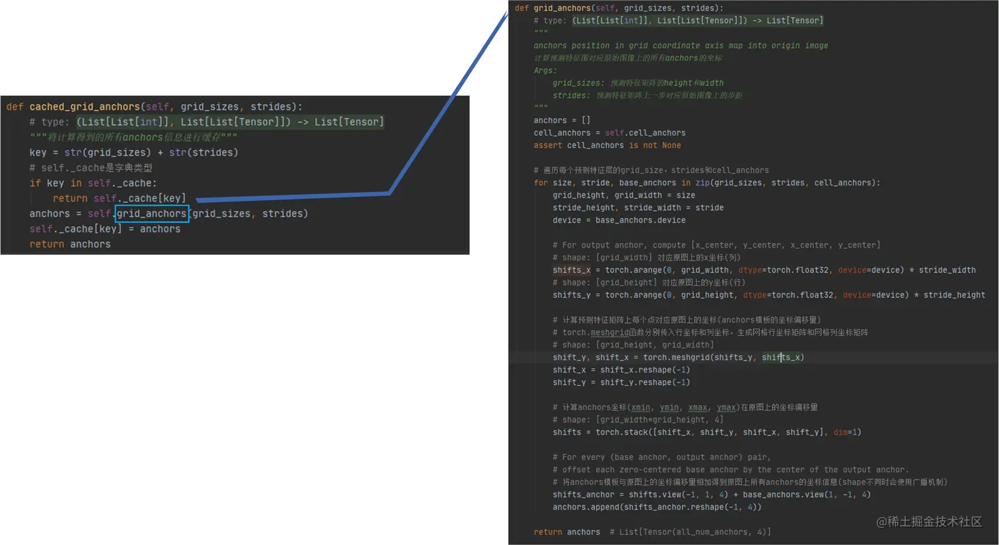Image resolution: width=999 pixels, height=545 pixels.
Task: Click the 'if key in self._cache:' line
Action: 93,183
